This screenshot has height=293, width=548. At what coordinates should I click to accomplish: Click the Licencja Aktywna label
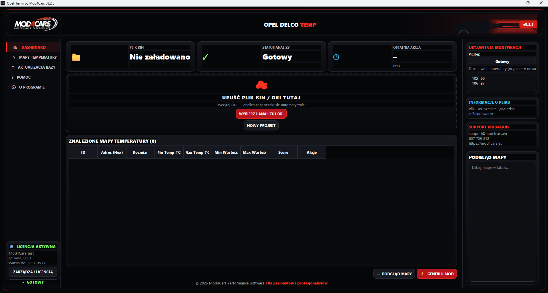pyautogui.click(x=36, y=247)
